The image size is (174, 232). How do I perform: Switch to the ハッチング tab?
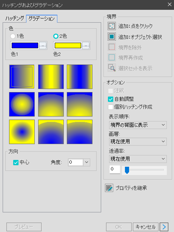click(x=15, y=18)
